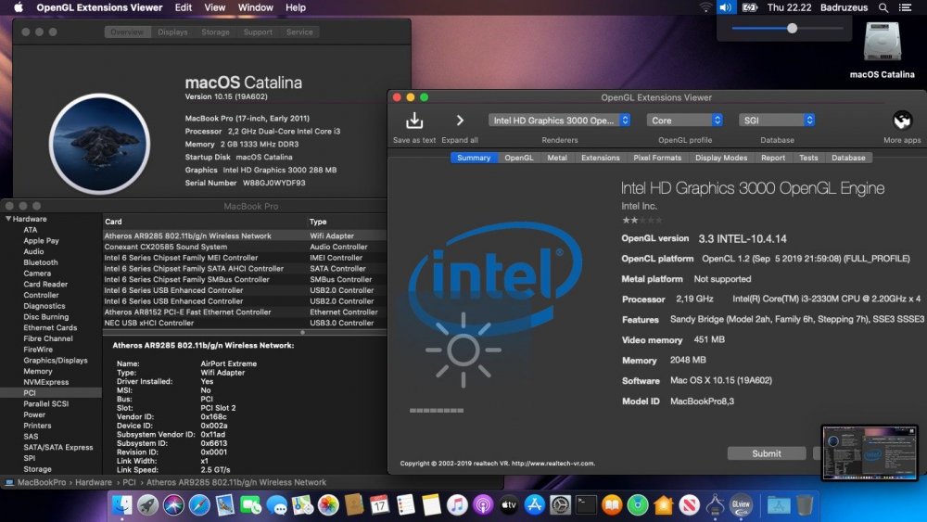Open Apple TV in the dock

coord(508,505)
